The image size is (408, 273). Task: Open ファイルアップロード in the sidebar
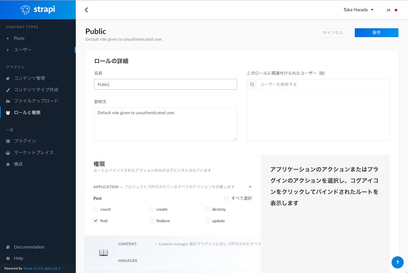tap(36, 101)
